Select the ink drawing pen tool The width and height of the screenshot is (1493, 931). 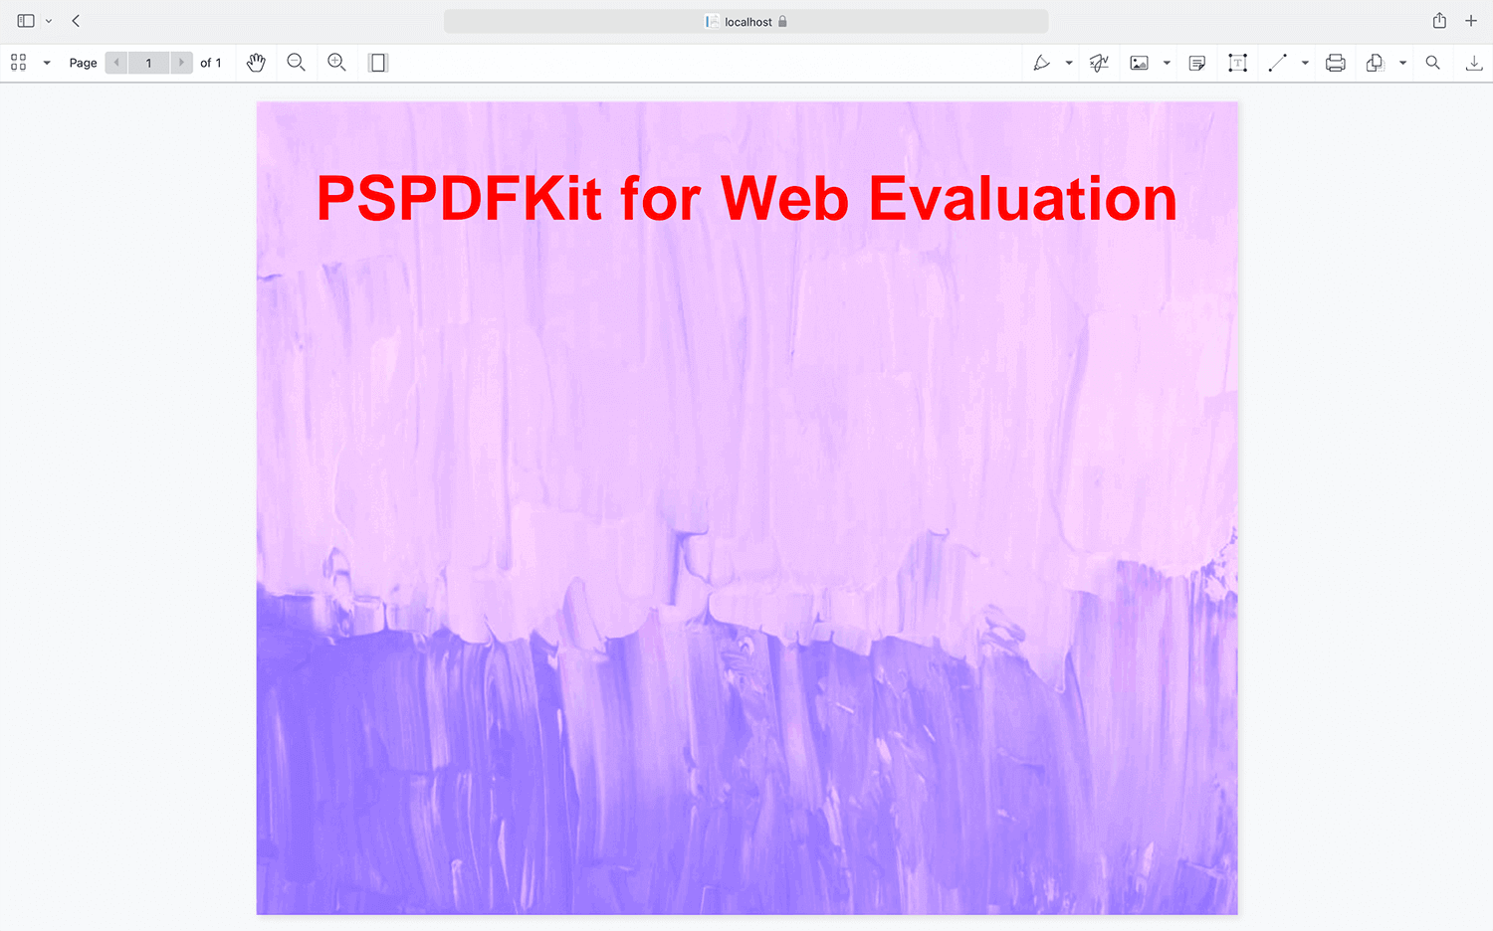[x=1041, y=63]
